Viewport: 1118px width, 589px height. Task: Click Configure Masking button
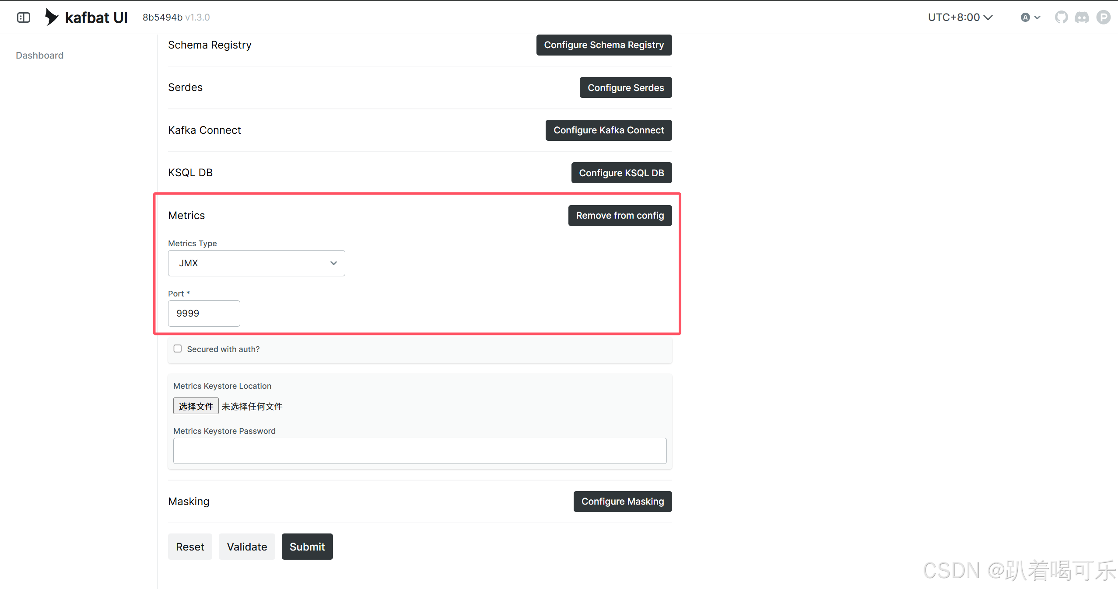click(623, 502)
